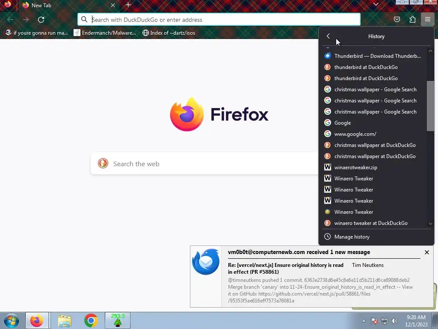Open 'winaerotweaker.zip' history entry
Screen dimensions: 438x329
click(x=374, y=167)
